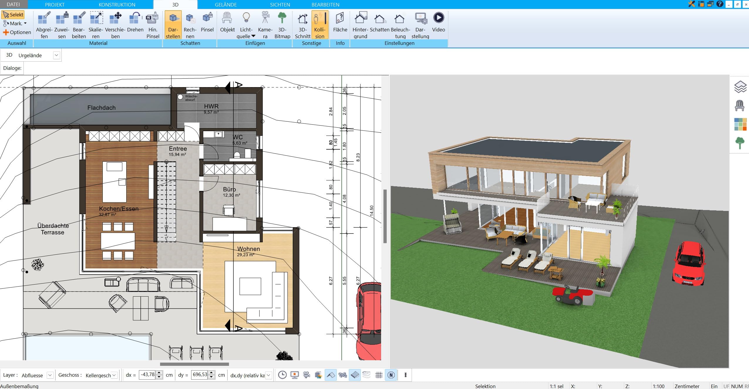Toggle the beams display icon
Image resolution: width=749 pixels, height=389 pixels.
(343, 375)
